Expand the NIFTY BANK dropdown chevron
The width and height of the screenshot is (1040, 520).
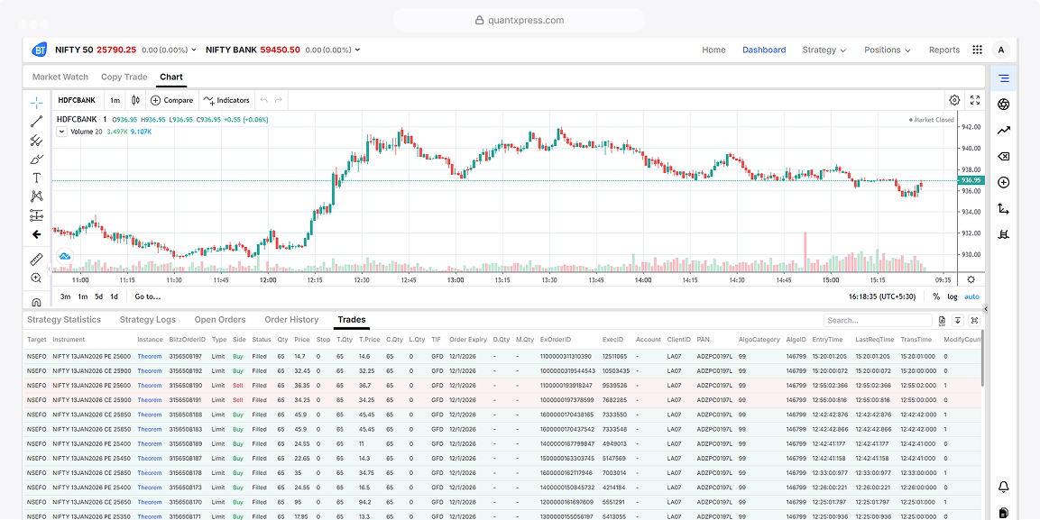tap(357, 50)
